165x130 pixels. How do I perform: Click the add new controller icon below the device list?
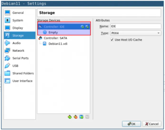click(70, 117)
